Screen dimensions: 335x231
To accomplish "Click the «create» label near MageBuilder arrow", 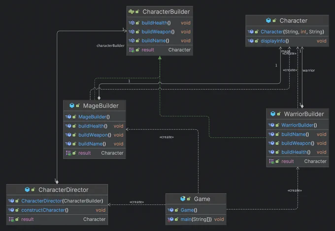I will click(167, 137).
